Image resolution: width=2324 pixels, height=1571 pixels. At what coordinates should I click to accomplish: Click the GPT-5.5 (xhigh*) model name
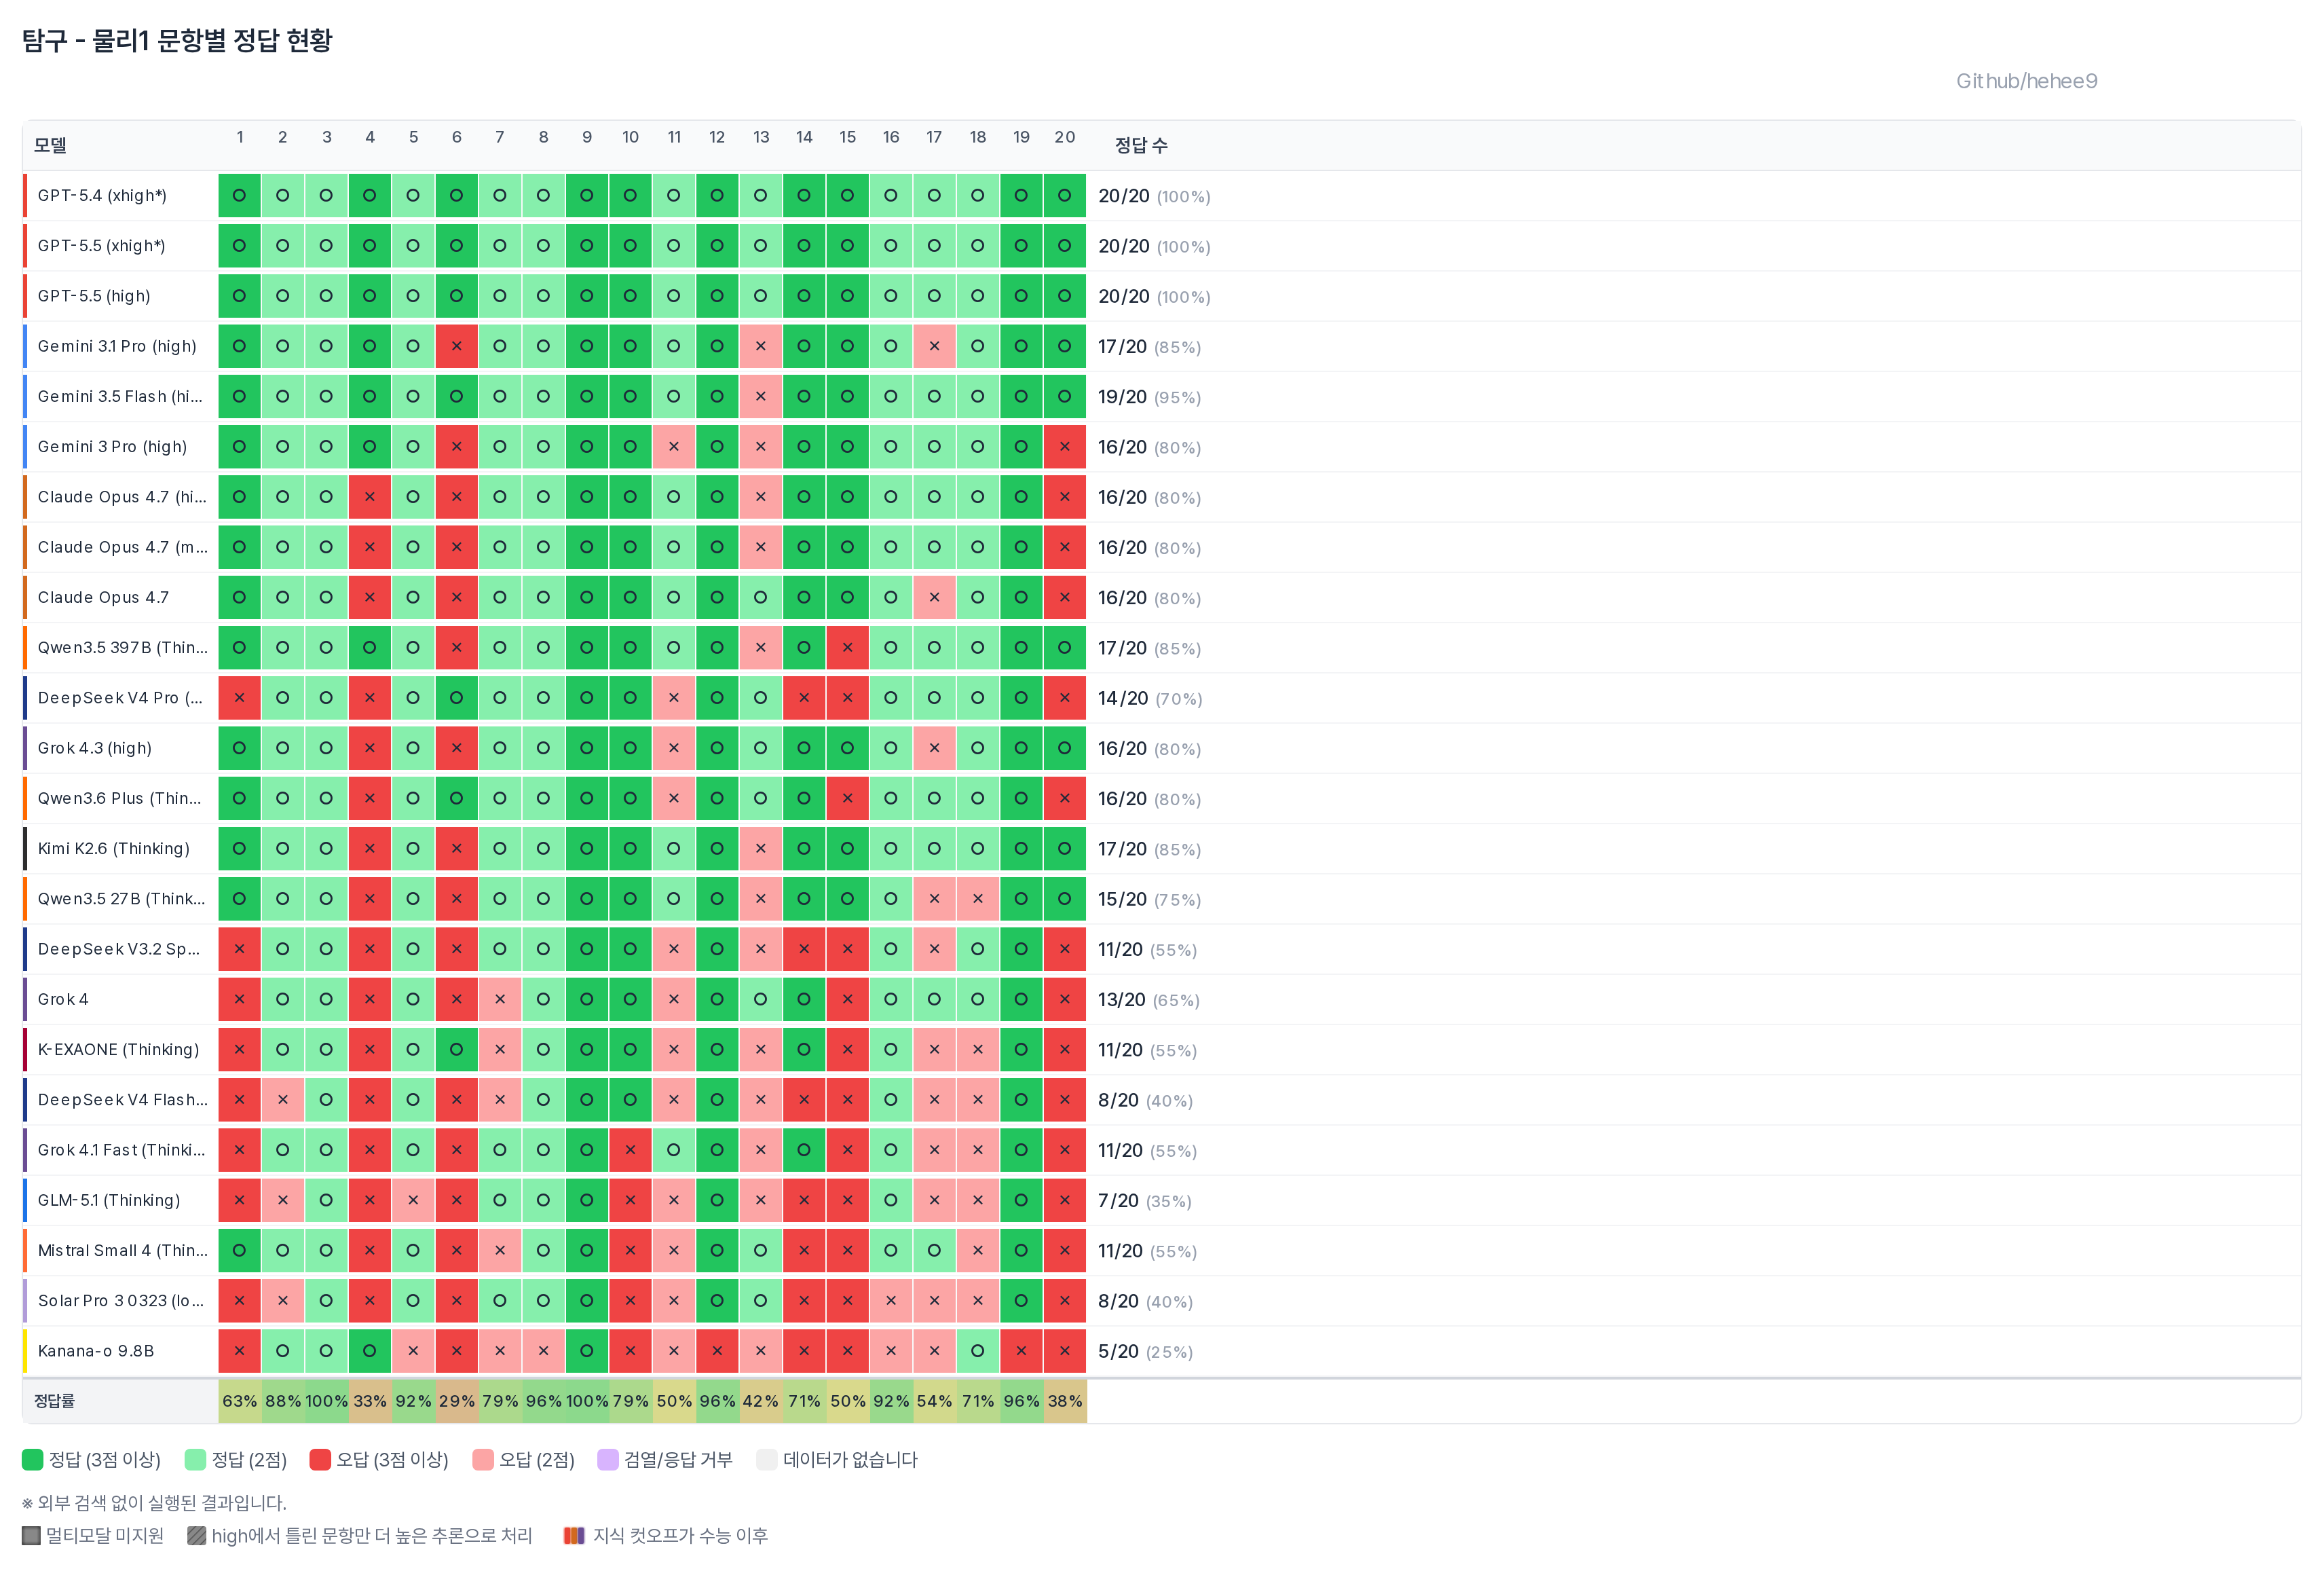(102, 246)
